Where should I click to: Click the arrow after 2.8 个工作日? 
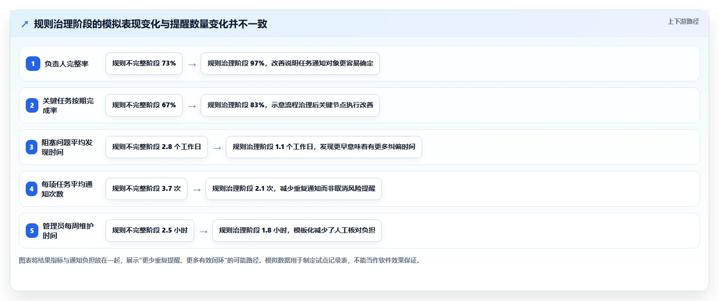pyautogui.click(x=217, y=148)
